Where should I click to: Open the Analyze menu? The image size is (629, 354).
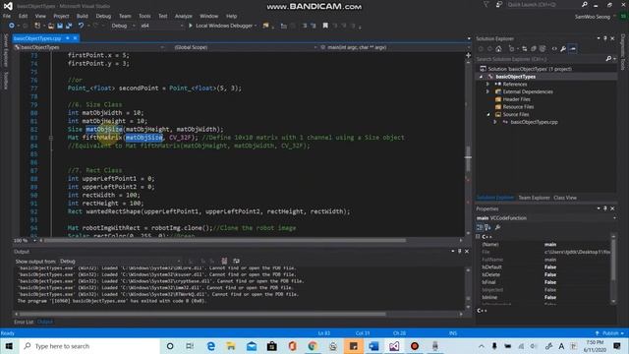point(184,16)
